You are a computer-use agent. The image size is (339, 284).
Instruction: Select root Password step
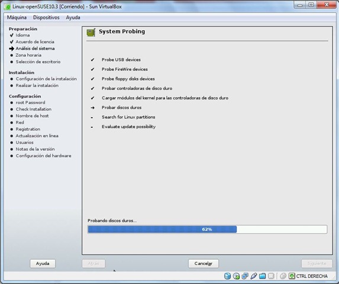(x=30, y=103)
